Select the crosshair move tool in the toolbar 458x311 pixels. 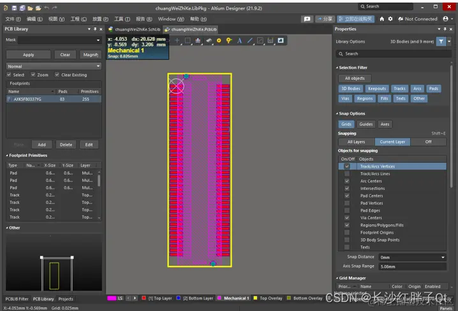(177, 41)
